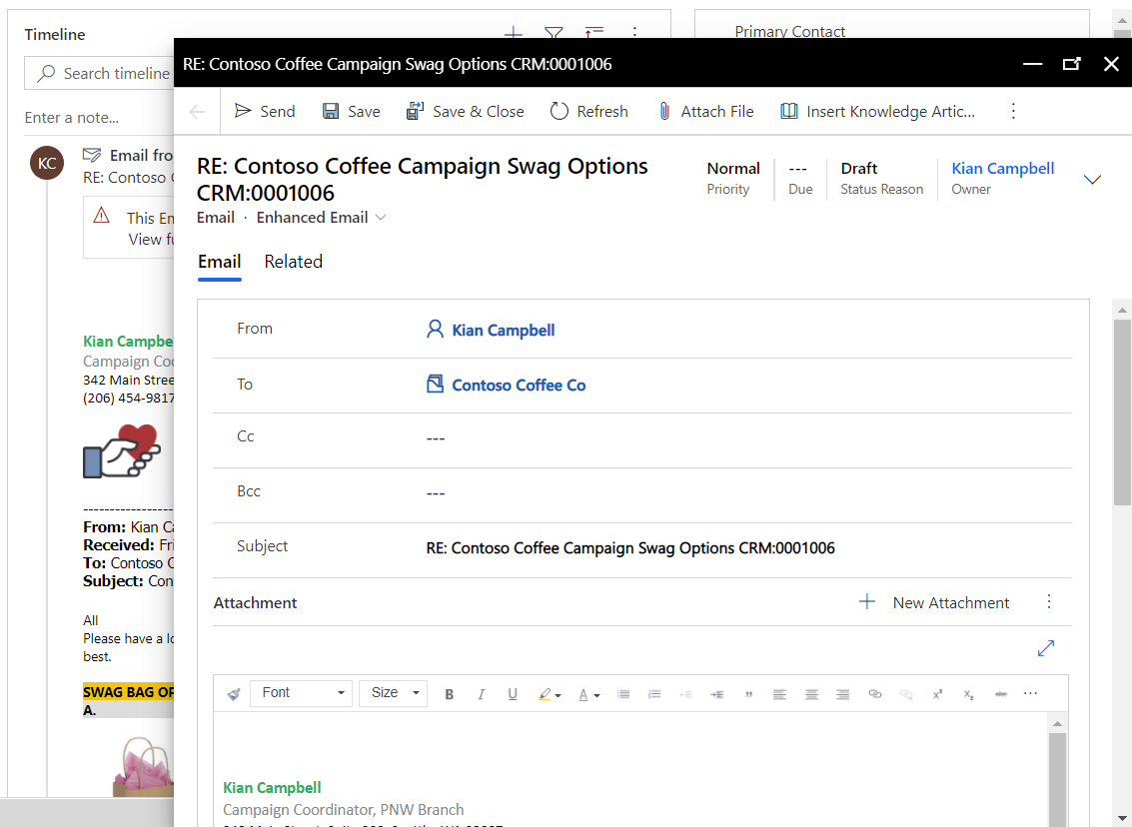The height and width of the screenshot is (827, 1132).
Task: Toggle underline formatting in editor
Action: click(513, 694)
